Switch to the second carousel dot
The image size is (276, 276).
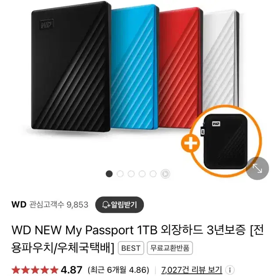[x=120, y=174]
